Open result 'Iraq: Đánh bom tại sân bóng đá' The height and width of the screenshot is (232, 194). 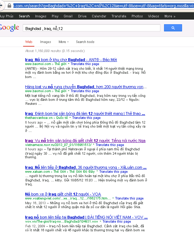85,113
